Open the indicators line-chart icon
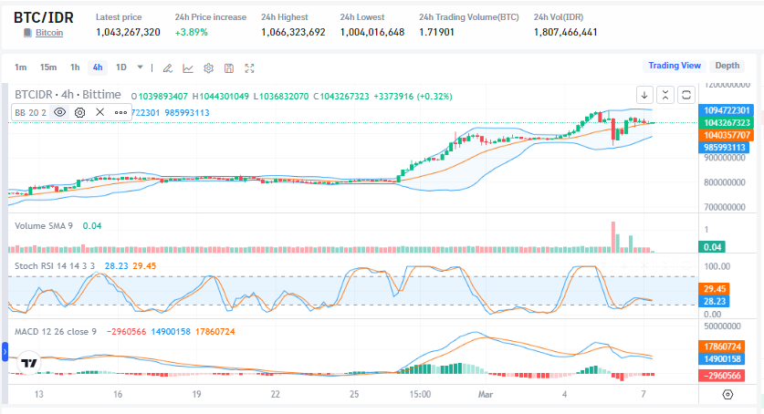This screenshot has height=414, width=764. pyautogui.click(x=188, y=68)
